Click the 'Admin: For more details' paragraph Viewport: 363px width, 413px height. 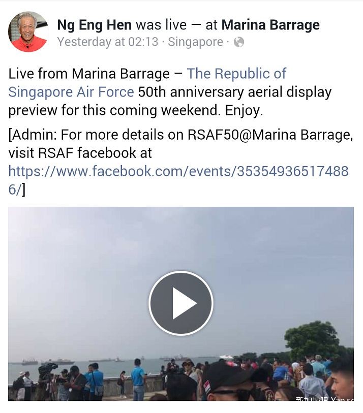(181, 162)
